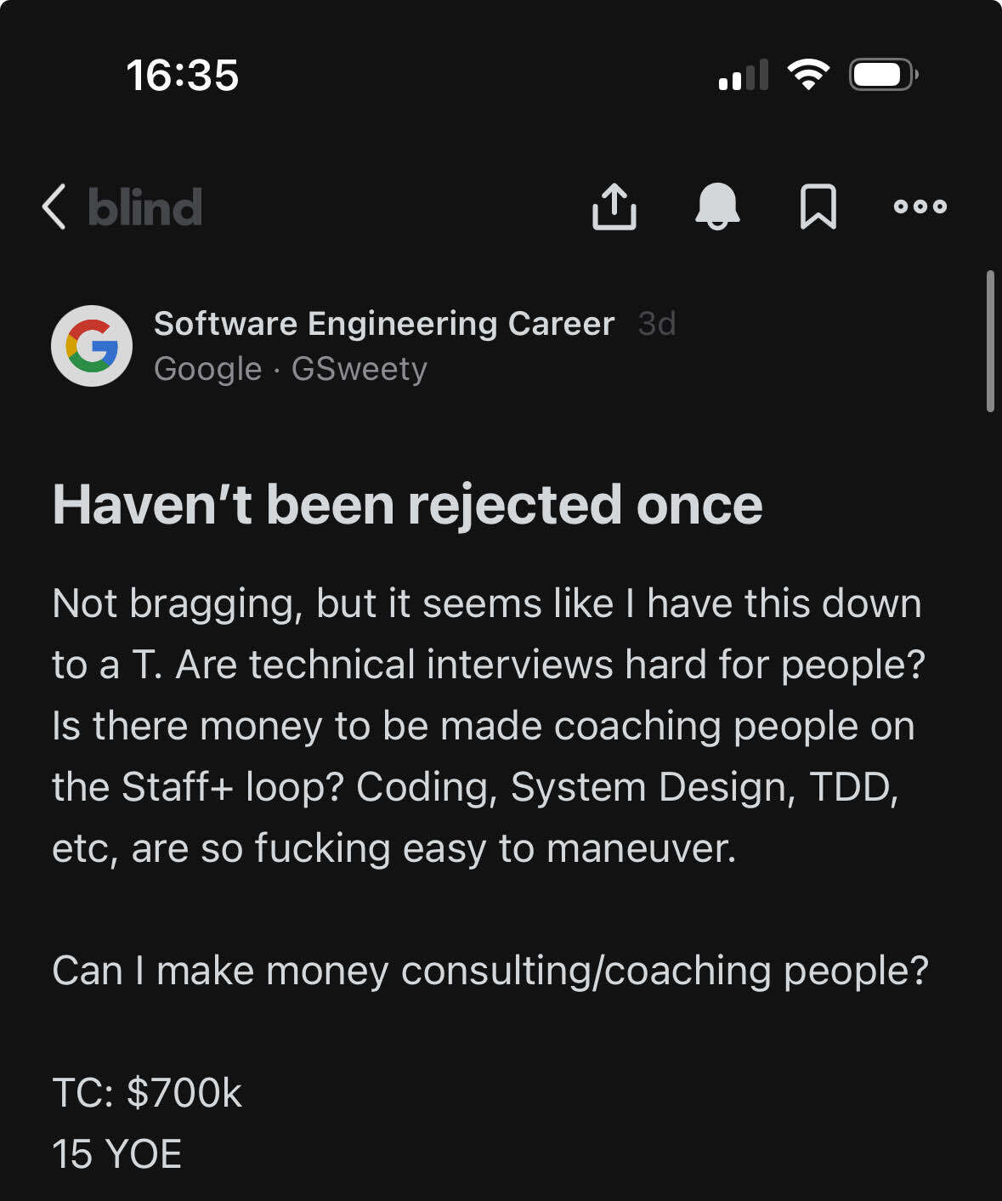The image size is (1002, 1201).
Task: Tap the battery indicator icon
Action: pyautogui.click(x=884, y=75)
